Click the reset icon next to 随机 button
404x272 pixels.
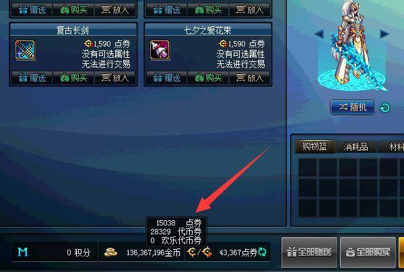(x=385, y=108)
